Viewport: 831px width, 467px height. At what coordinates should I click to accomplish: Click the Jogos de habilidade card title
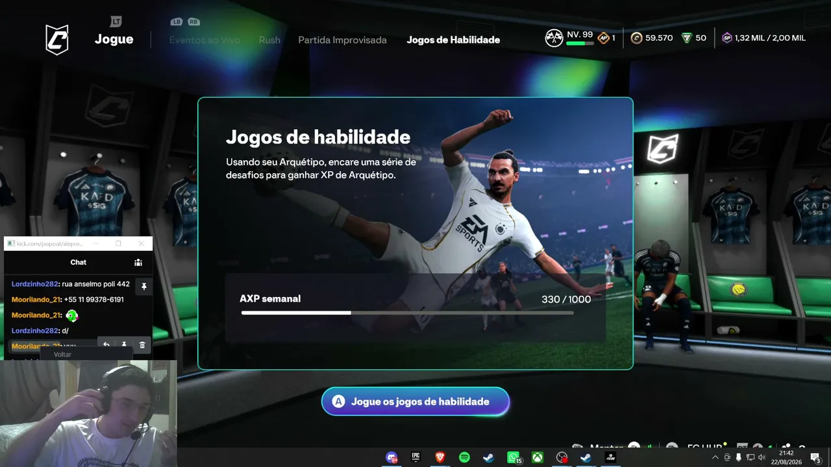[318, 137]
